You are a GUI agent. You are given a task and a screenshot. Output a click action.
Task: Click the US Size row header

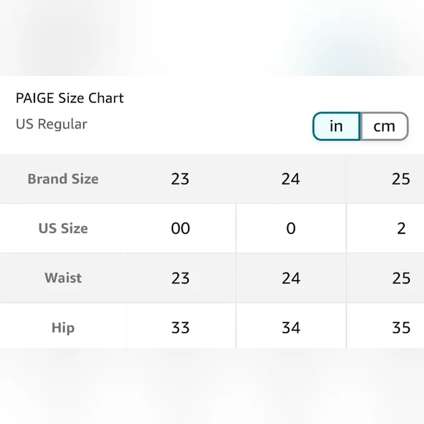click(63, 228)
